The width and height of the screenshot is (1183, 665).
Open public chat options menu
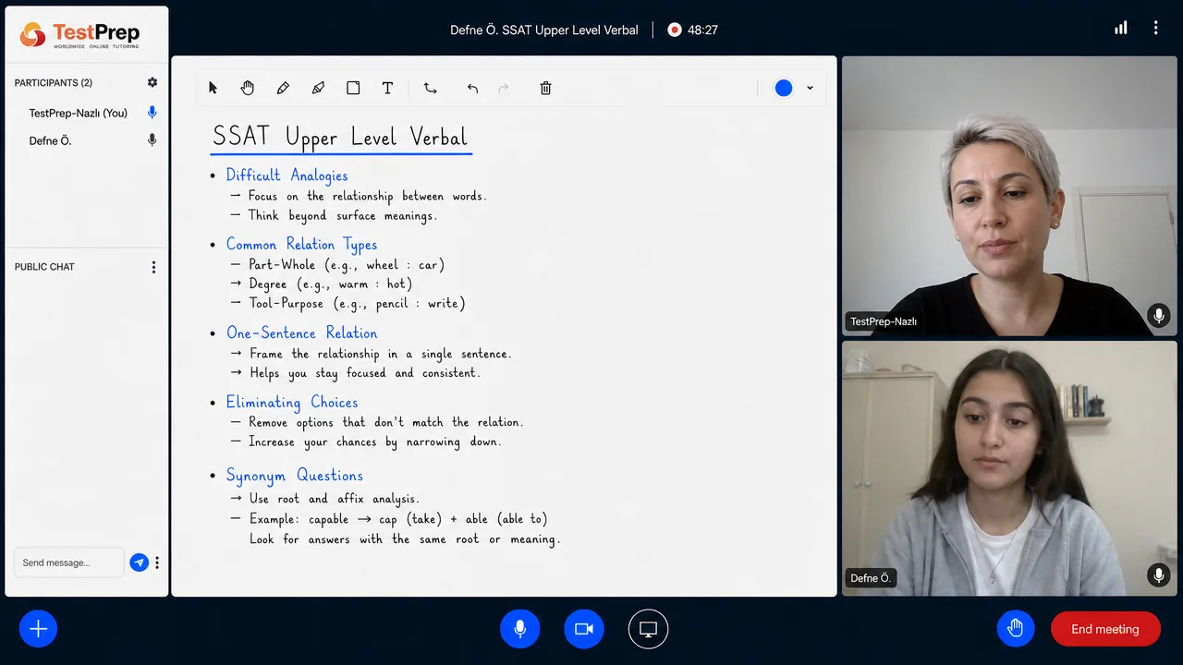(x=153, y=267)
